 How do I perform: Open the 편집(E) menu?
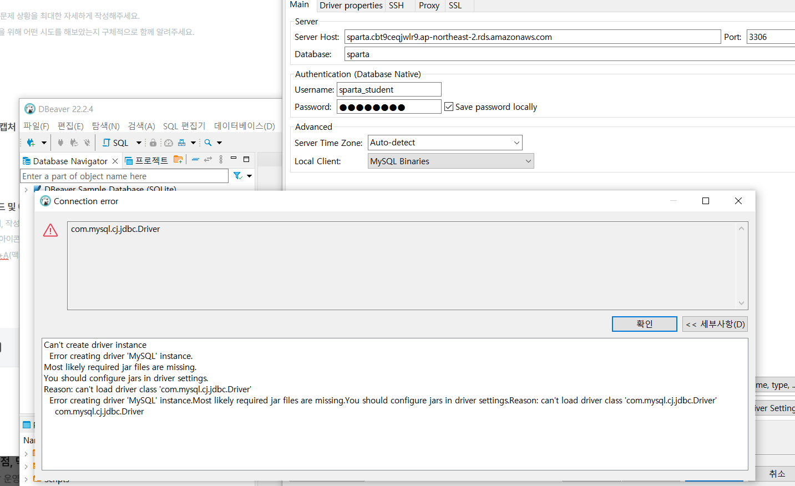(x=70, y=126)
